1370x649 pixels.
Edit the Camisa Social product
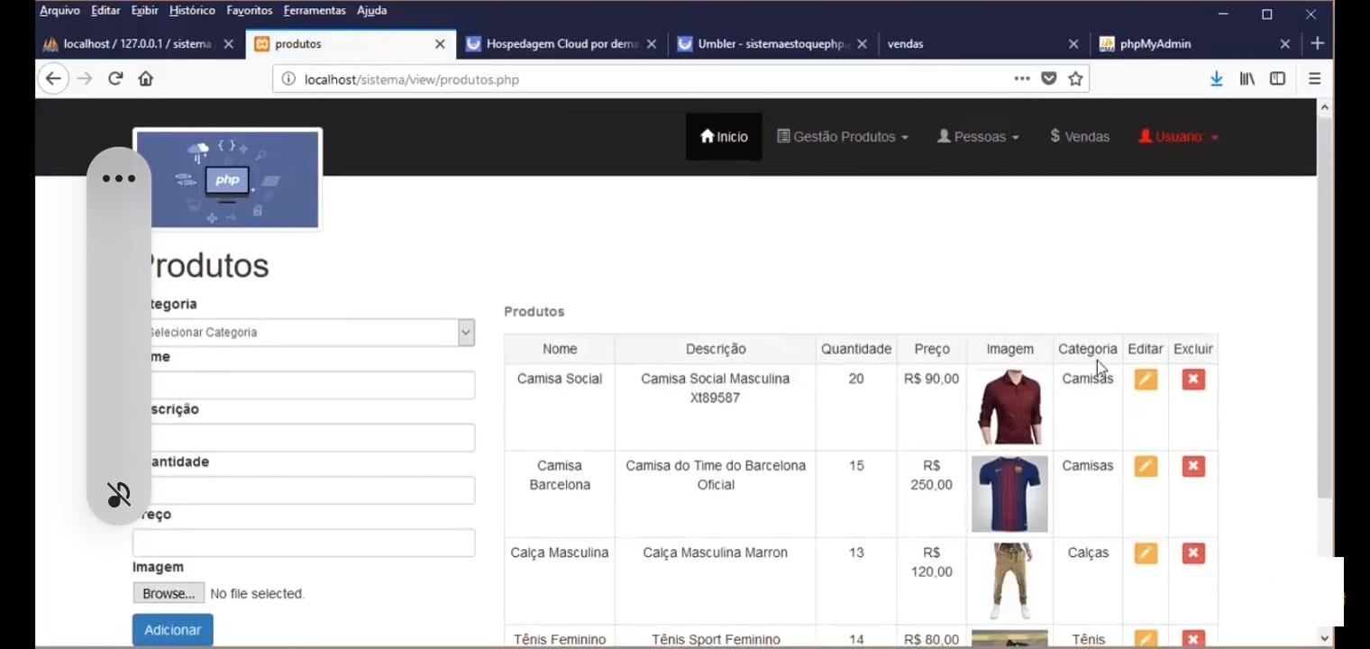click(1146, 379)
